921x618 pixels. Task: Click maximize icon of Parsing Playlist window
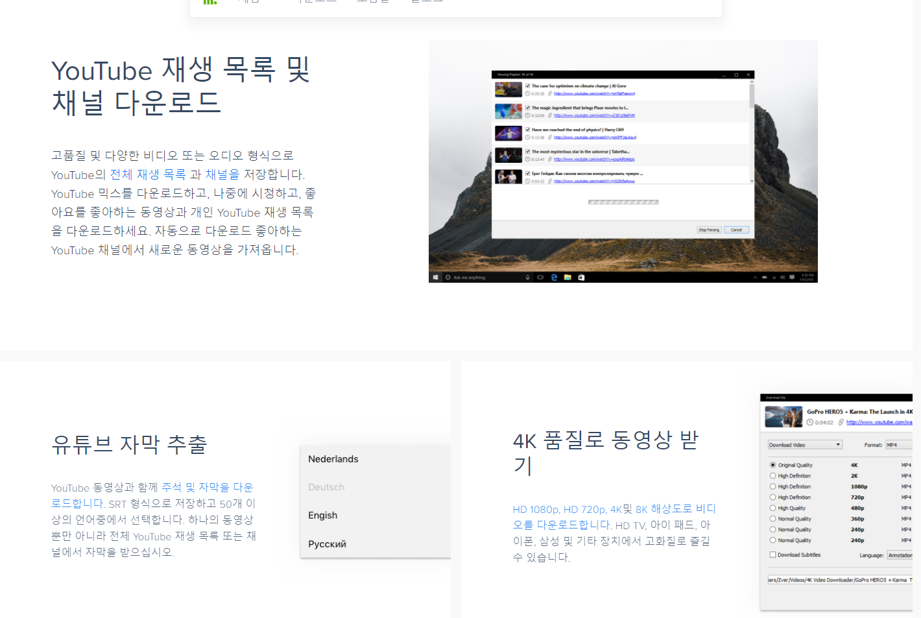[x=736, y=75]
